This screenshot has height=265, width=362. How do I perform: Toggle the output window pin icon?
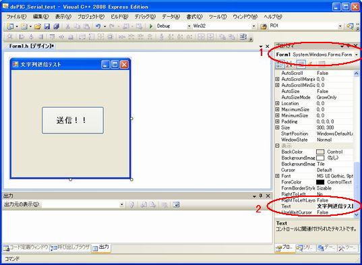261,196
